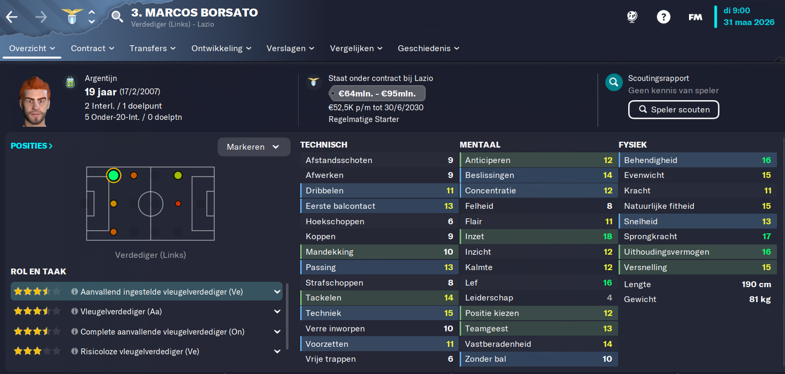The height and width of the screenshot is (374, 785).
Task: Open the world globe icon
Action: pyautogui.click(x=632, y=17)
